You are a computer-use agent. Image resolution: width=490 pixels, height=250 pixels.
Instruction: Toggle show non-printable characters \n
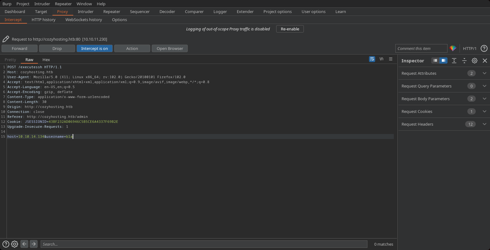tap(381, 59)
